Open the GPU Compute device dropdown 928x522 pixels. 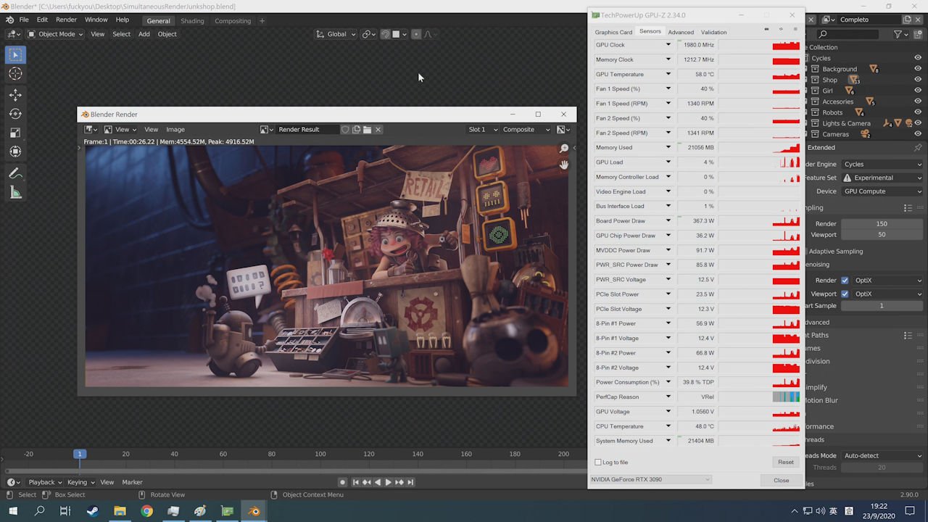pos(883,191)
